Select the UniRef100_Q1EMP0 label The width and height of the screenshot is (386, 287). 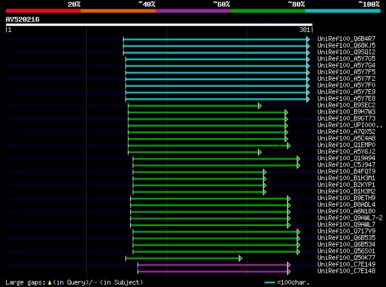pos(346,145)
